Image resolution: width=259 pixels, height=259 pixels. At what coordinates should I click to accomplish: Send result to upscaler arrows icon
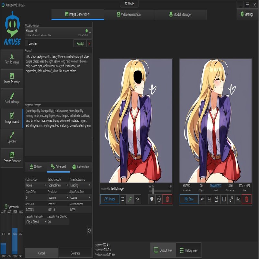point(231,199)
